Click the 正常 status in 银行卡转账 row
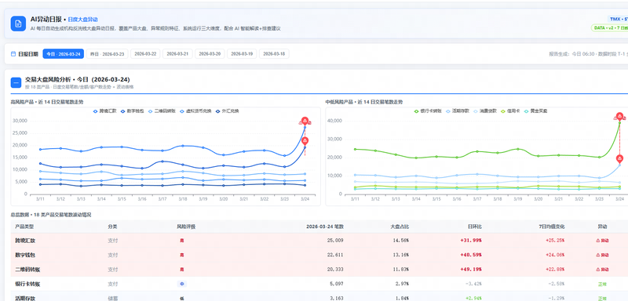 pyautogui.click(x=602, y=285)
